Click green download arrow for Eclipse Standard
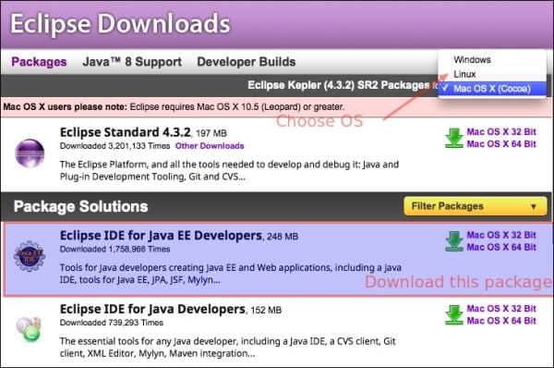Viewport: 554px width, 368px height. tap(454, 138)
